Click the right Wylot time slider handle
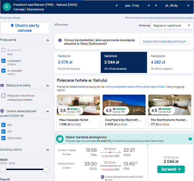 coord(46,169)
